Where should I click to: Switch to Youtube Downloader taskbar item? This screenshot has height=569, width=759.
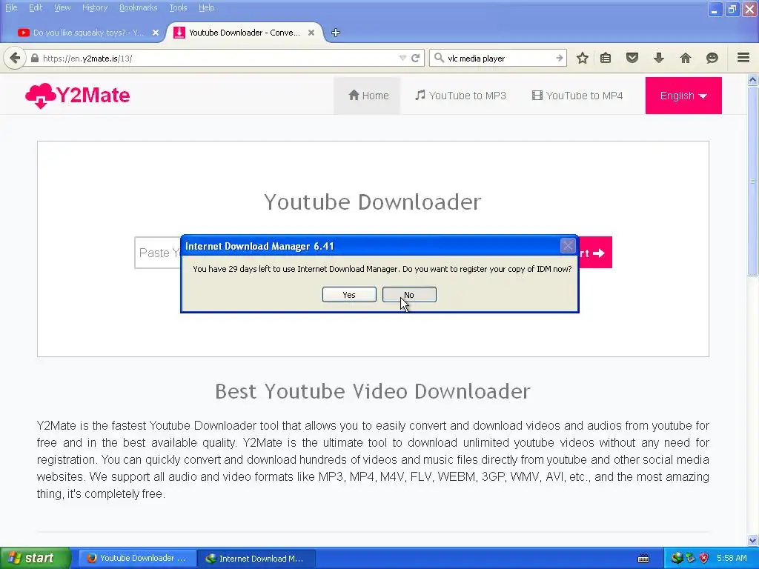pyautogui.click(x=137, y=559)
